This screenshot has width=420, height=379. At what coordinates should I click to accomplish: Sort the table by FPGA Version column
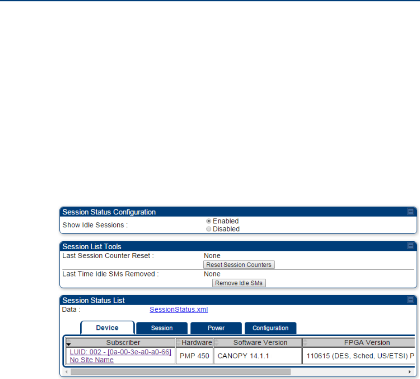coord(359,342)
